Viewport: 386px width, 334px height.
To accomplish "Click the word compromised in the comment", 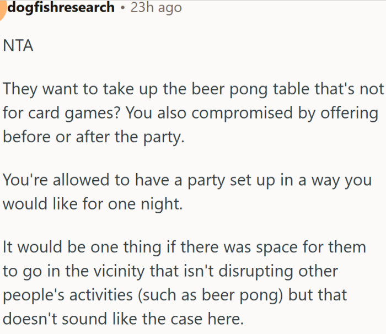I will 242,113.
